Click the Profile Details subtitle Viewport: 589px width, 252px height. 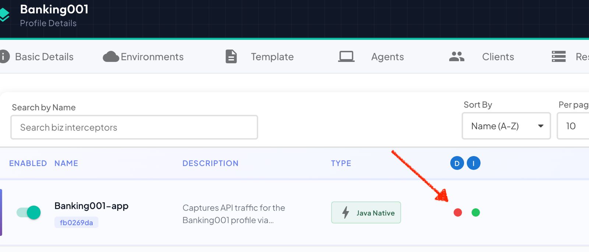point(48,23)
